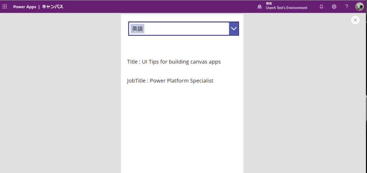Open the settings gear

(334, 7)
